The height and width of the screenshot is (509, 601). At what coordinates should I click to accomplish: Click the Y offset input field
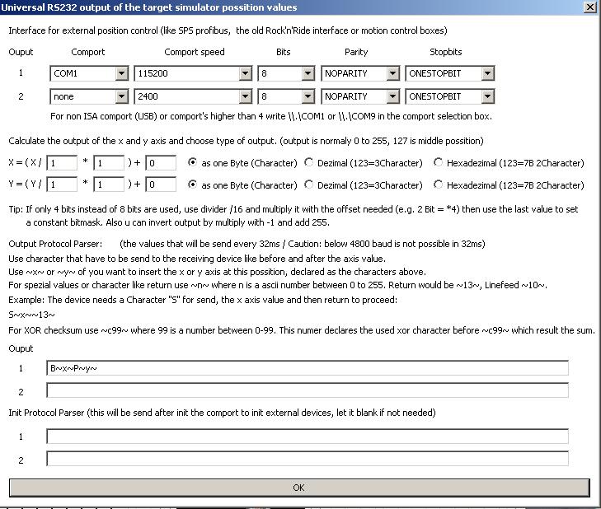click(161, 184)
